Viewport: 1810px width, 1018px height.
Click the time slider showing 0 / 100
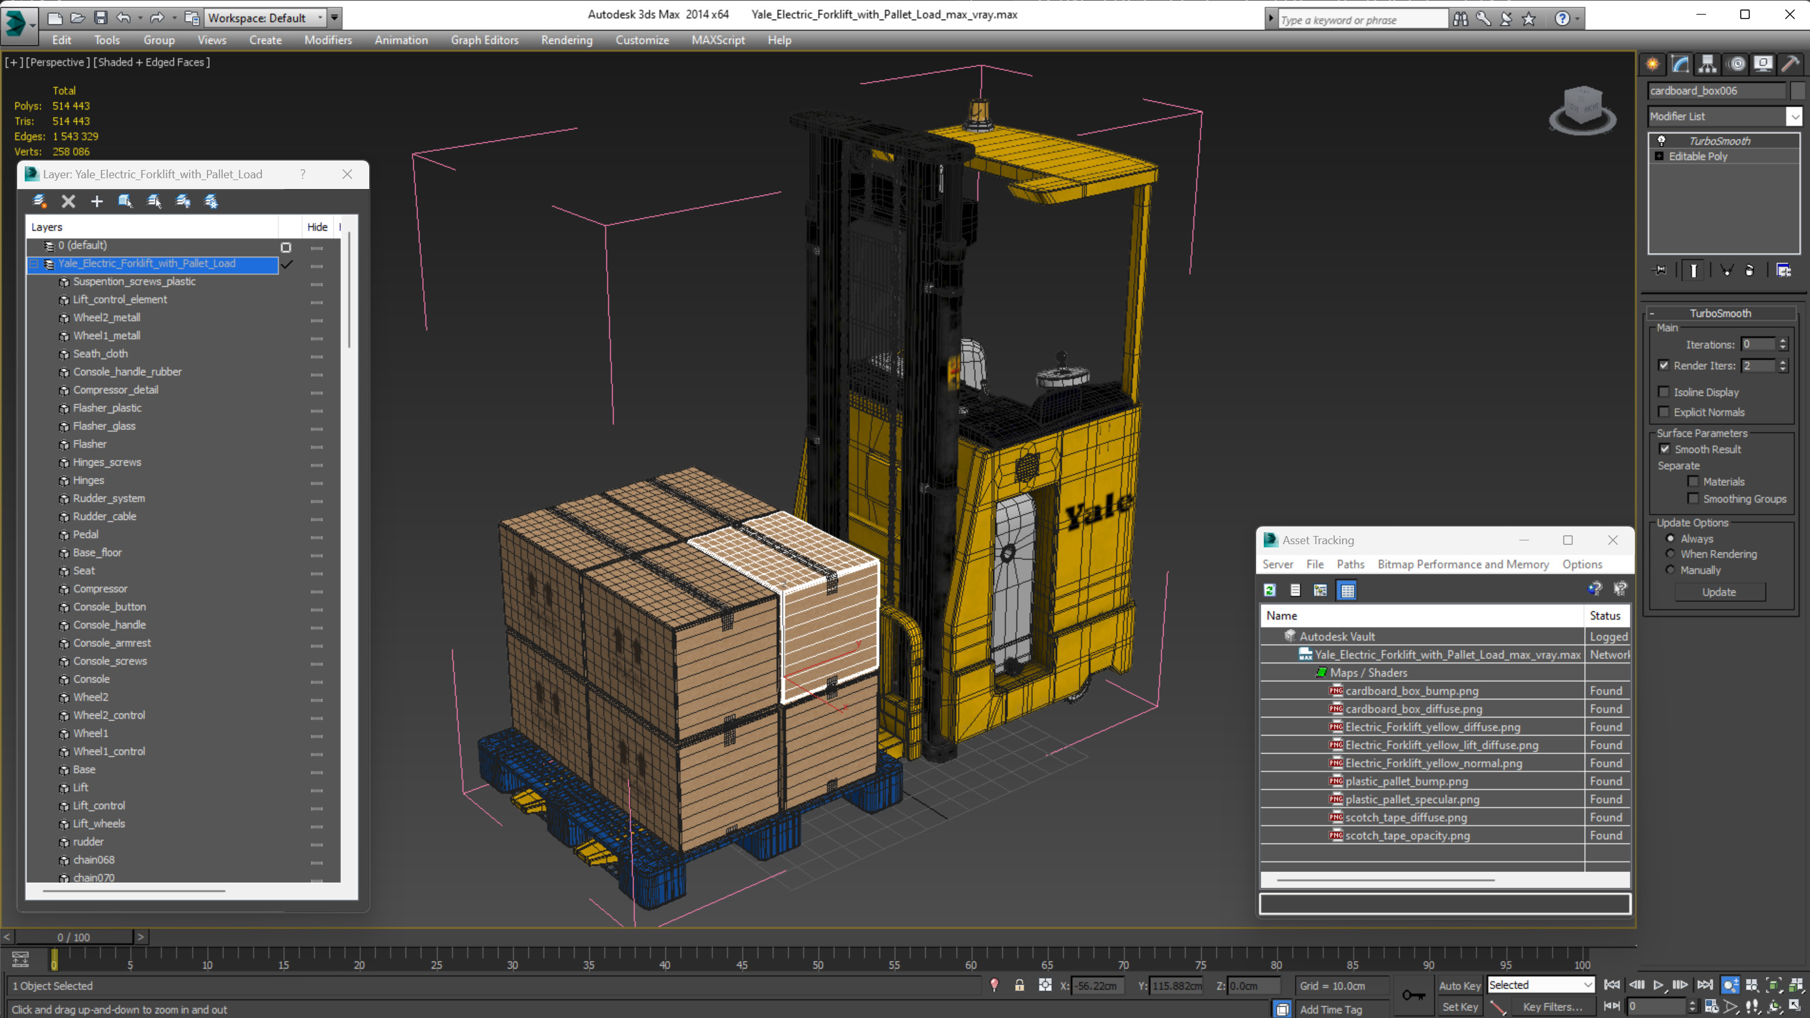click(74, 937)
